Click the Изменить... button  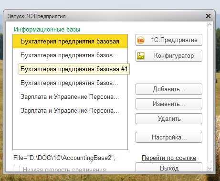(x=169, y=104)
